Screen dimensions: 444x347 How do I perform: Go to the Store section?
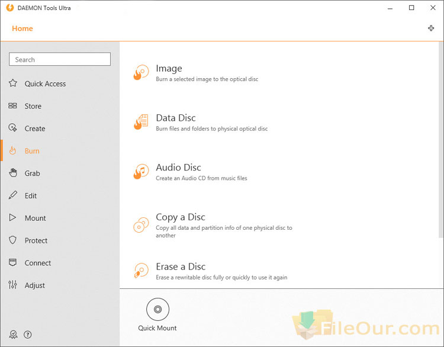[x=33, y=107]
